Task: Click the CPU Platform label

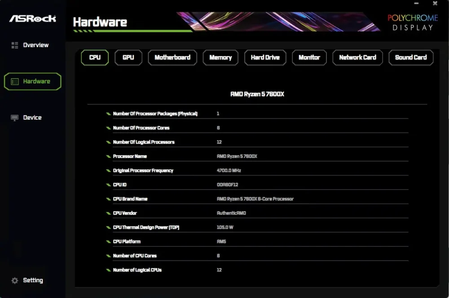Action: [x=127, y=242]
